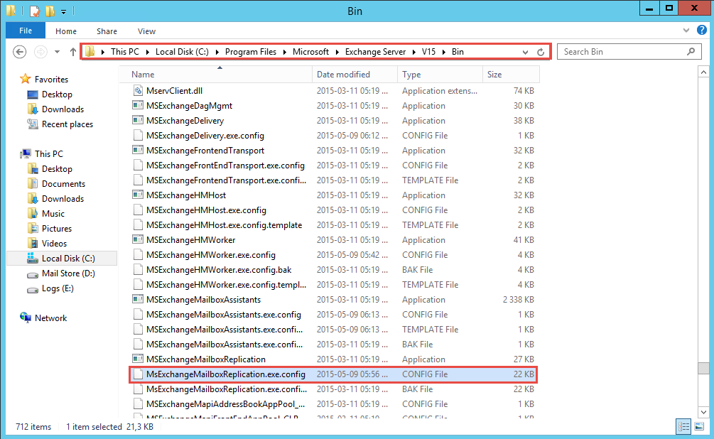Click the MSExchangeDelivery application icon

click(138, 121)
